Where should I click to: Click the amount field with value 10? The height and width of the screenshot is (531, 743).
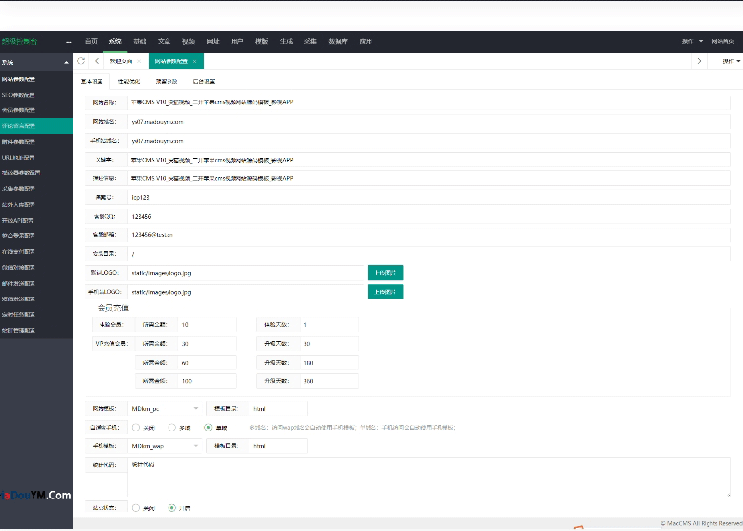tap(207, 325)
